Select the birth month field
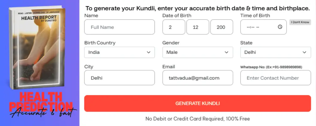 [x=198, y=27]
